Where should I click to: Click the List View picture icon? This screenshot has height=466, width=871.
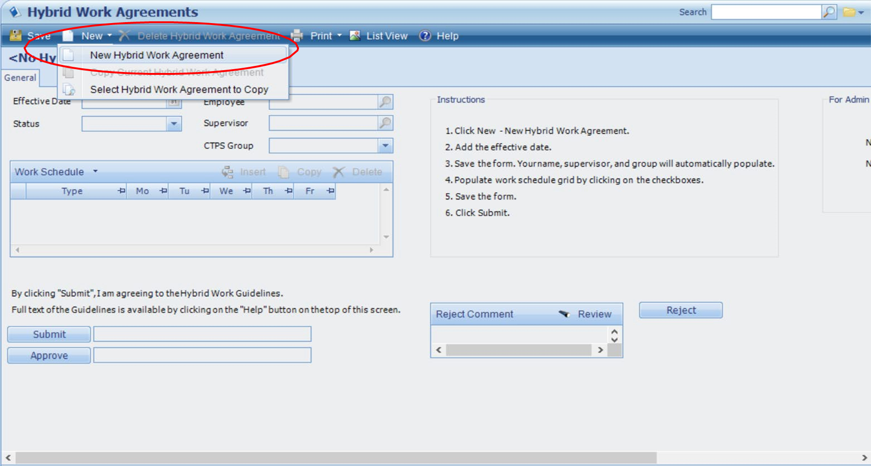pos(355,36)
